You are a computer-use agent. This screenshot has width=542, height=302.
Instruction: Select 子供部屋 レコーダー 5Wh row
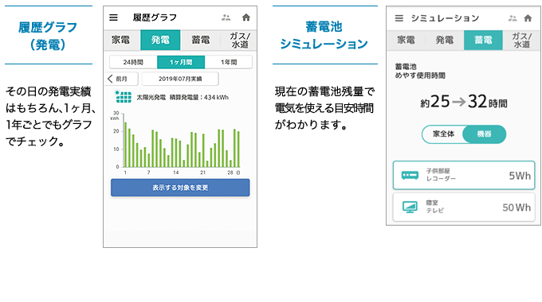click(x=464, y=176)
